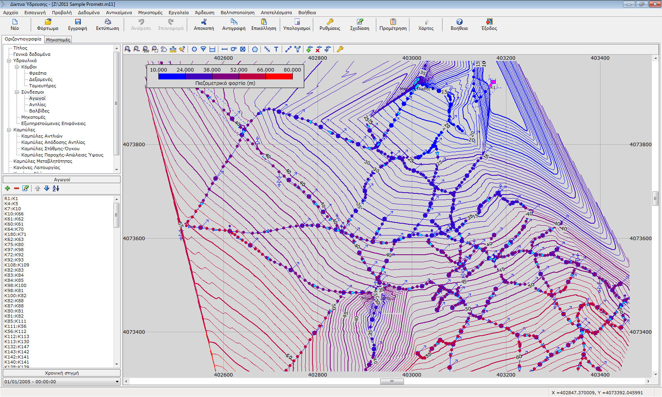Click the green plus add pipe icon
Screen dimensions: 662x397
point(7,188)
